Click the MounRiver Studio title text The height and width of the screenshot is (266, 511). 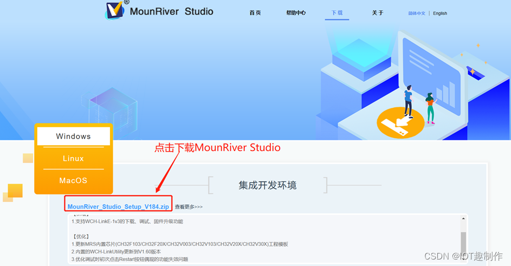coord(171,11)
